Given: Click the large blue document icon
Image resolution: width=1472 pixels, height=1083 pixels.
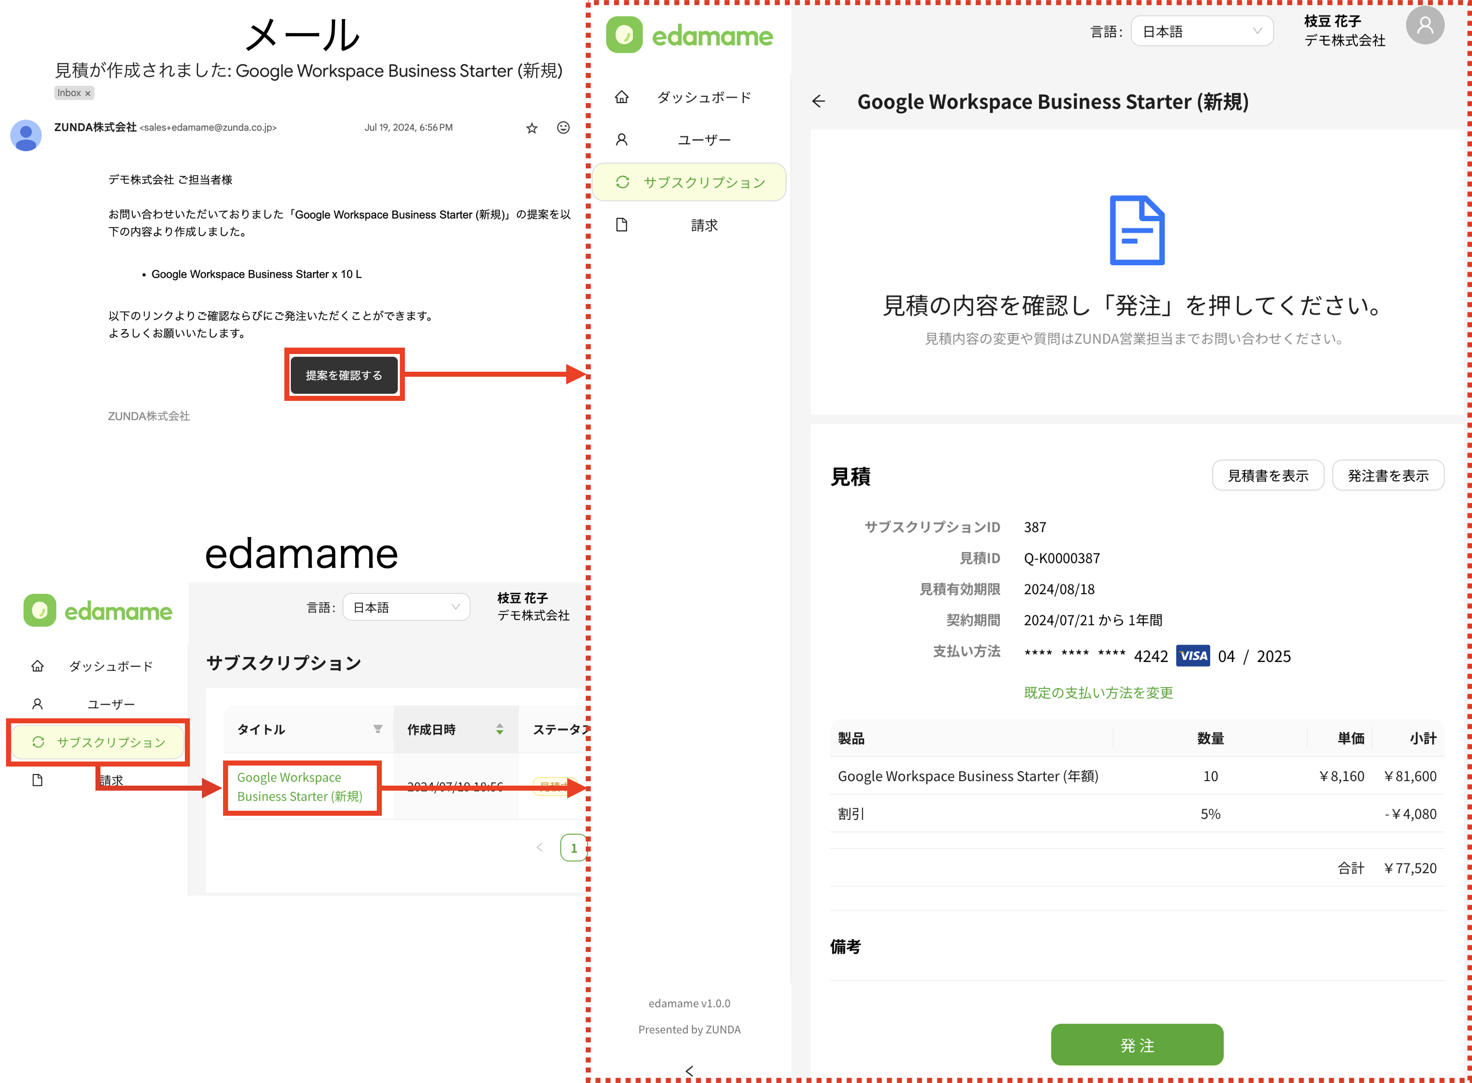Looking at the screenshot, I should [x=1136, y=230].
